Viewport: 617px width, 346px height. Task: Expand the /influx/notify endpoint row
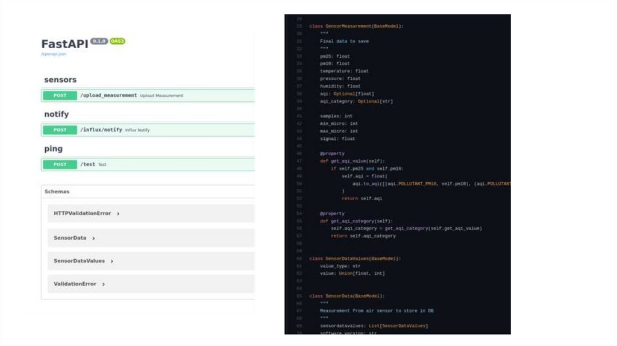click(148, 130)
